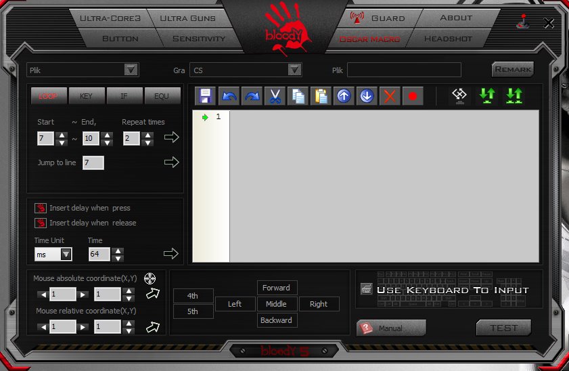Screen dimensions: 569x371
Task: Adjust the relative Y coordinate stepper
Action: click(129, 327)
